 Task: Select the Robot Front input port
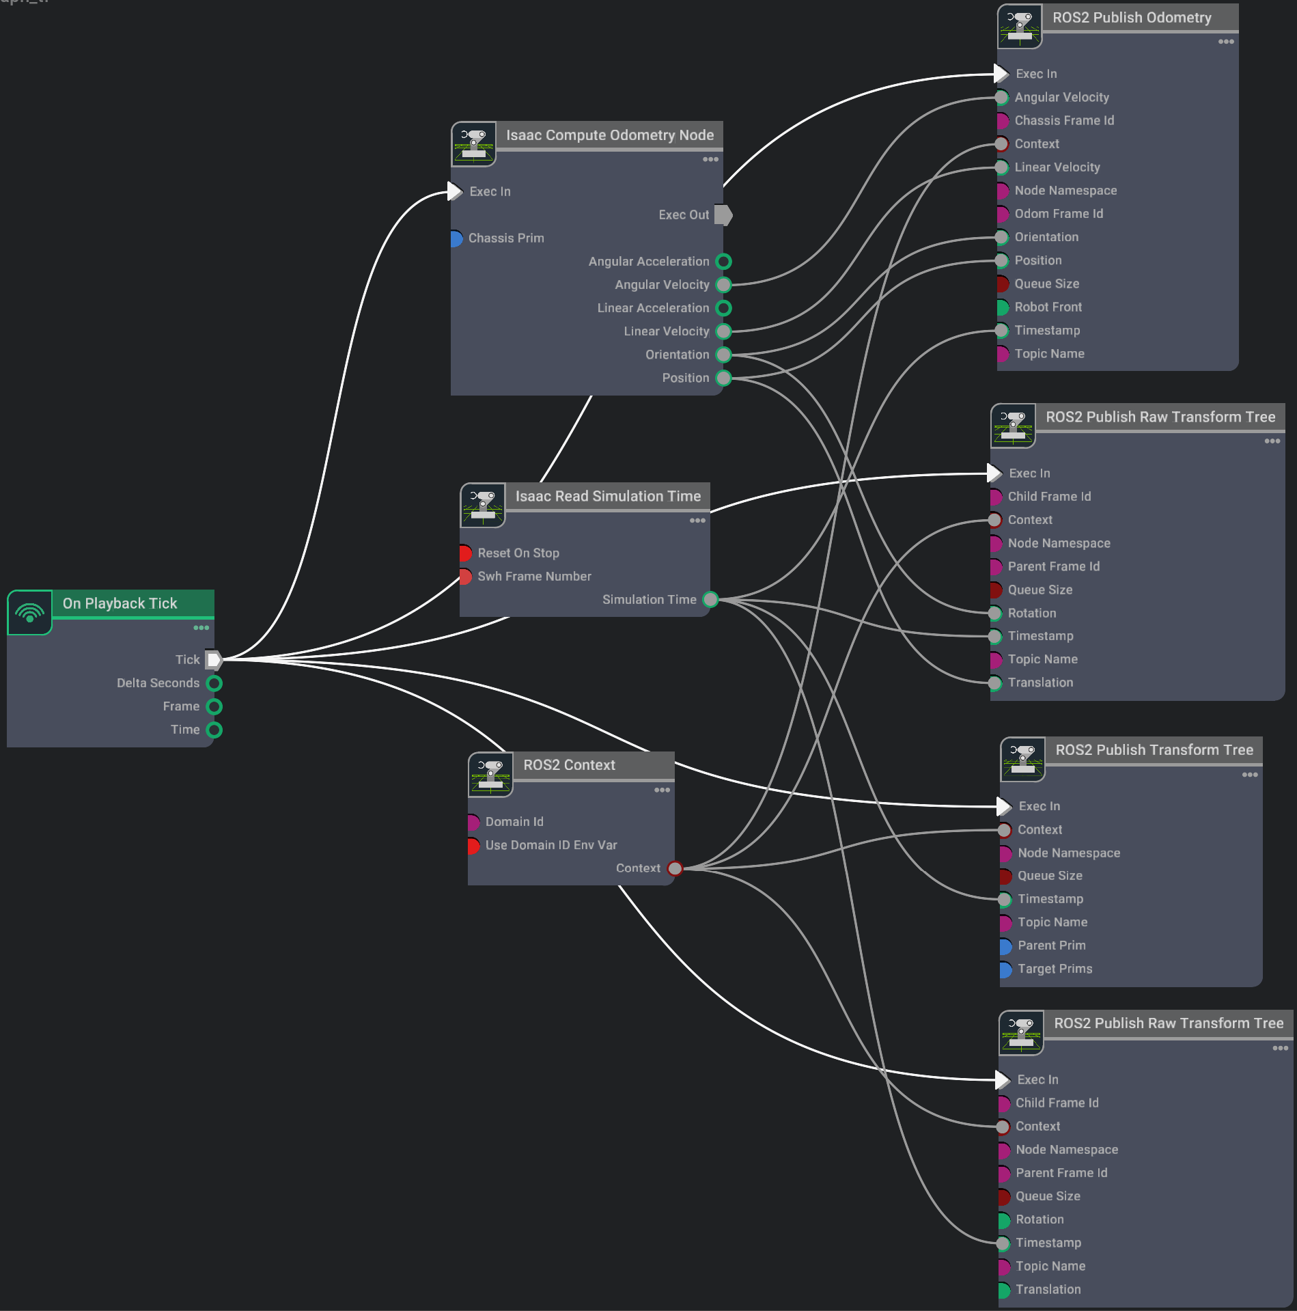click(1002, 307)
